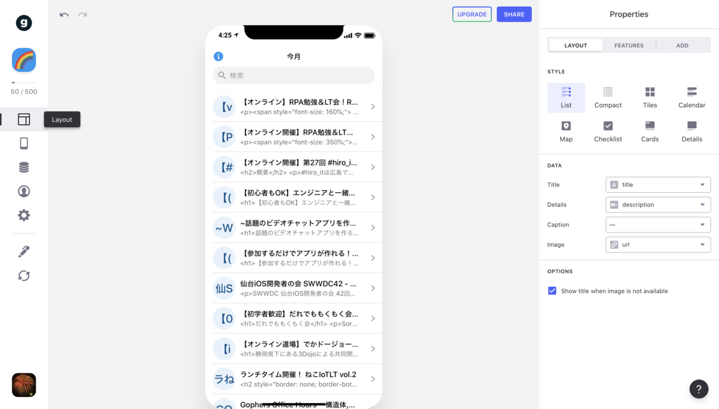Image resolution: width=719 pixels, height=409 pixels.
Task: Click the 仙S avatar circle
Action: [x=224, y=288]
